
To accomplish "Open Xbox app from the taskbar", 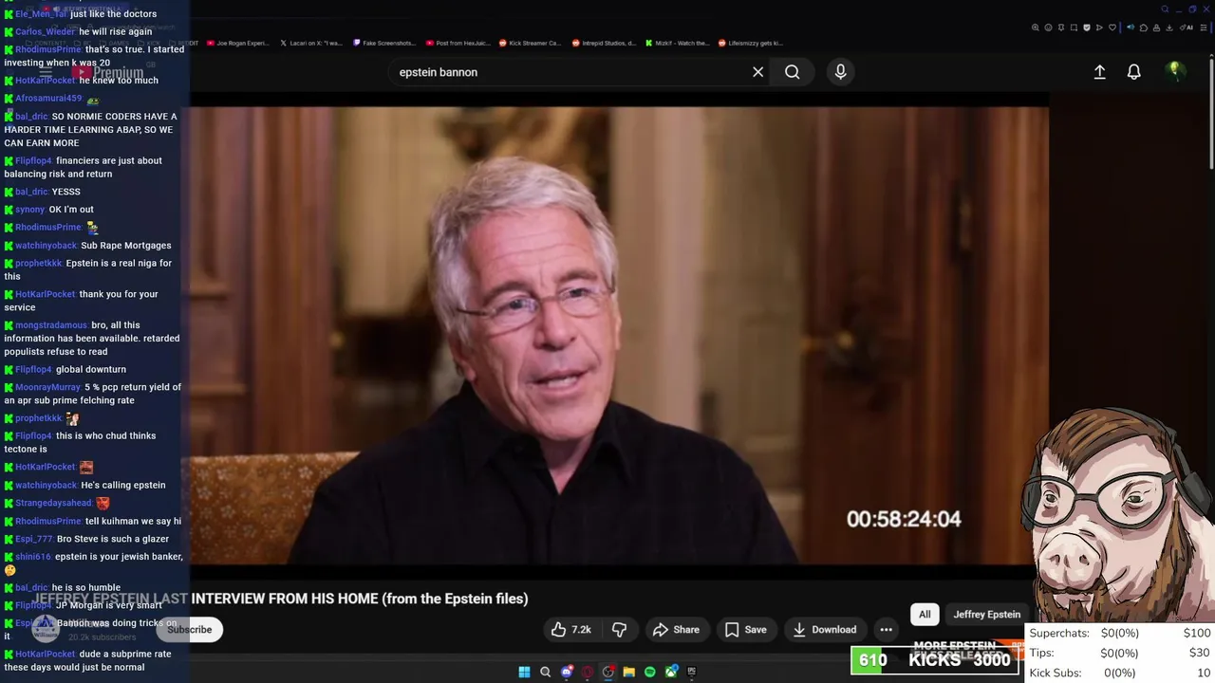I will click(671, 672).
